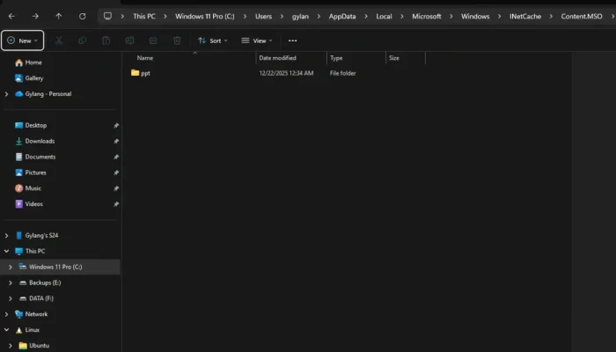Click the ppt folder's modified date
The width and height of the screenshot is (616, 352).
pyautogui.click(x=286, y=73)
